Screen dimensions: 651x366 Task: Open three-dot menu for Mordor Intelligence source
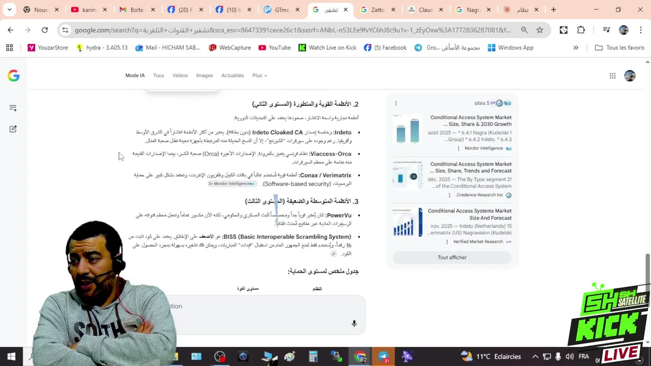pos(458,148)
